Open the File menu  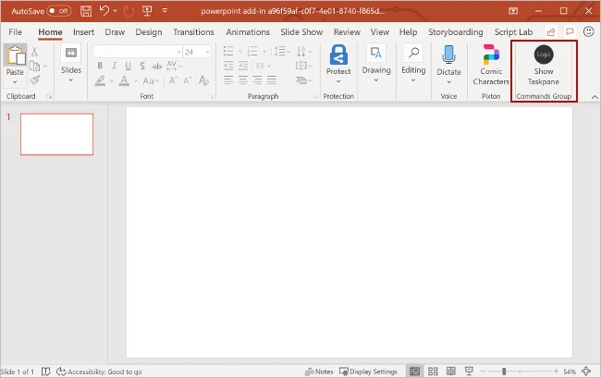click(x=16, y=32)
